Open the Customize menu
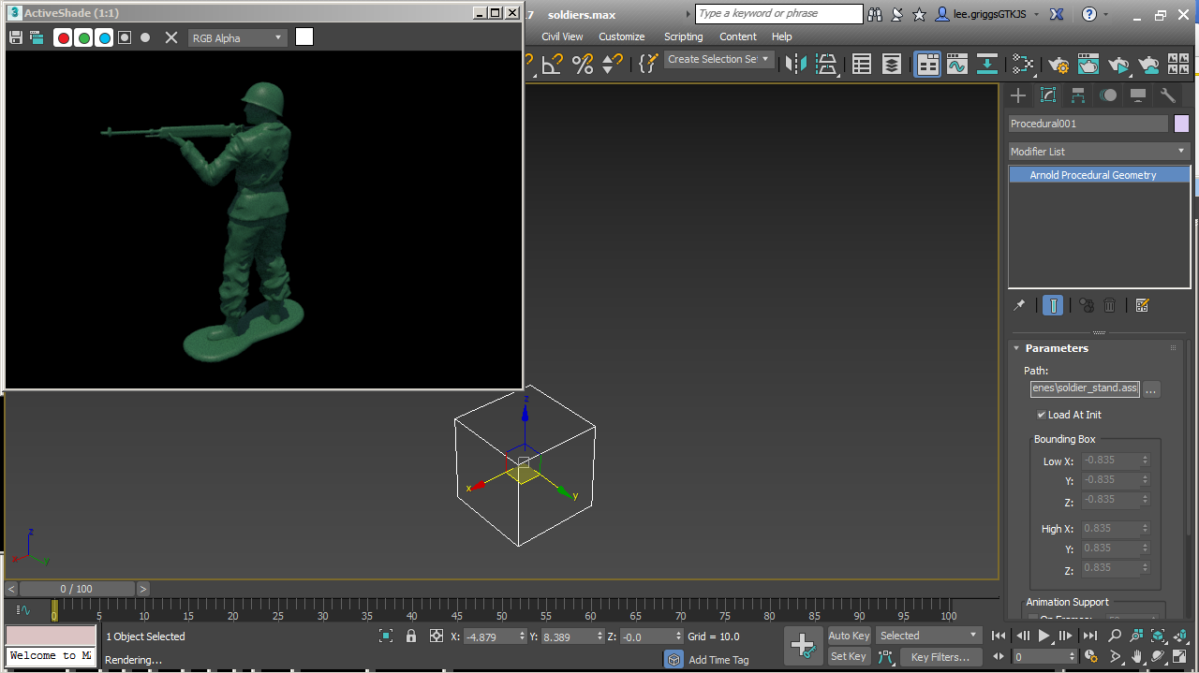 (x=622, y=37)
